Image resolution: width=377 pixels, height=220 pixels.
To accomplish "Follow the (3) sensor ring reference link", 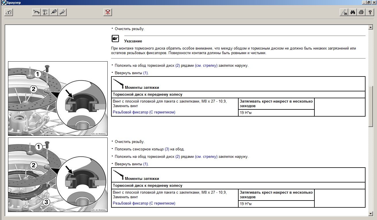I will pos(167,149).
